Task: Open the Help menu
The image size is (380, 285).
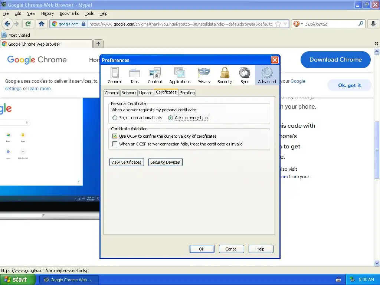Action: tap(104, 13)
